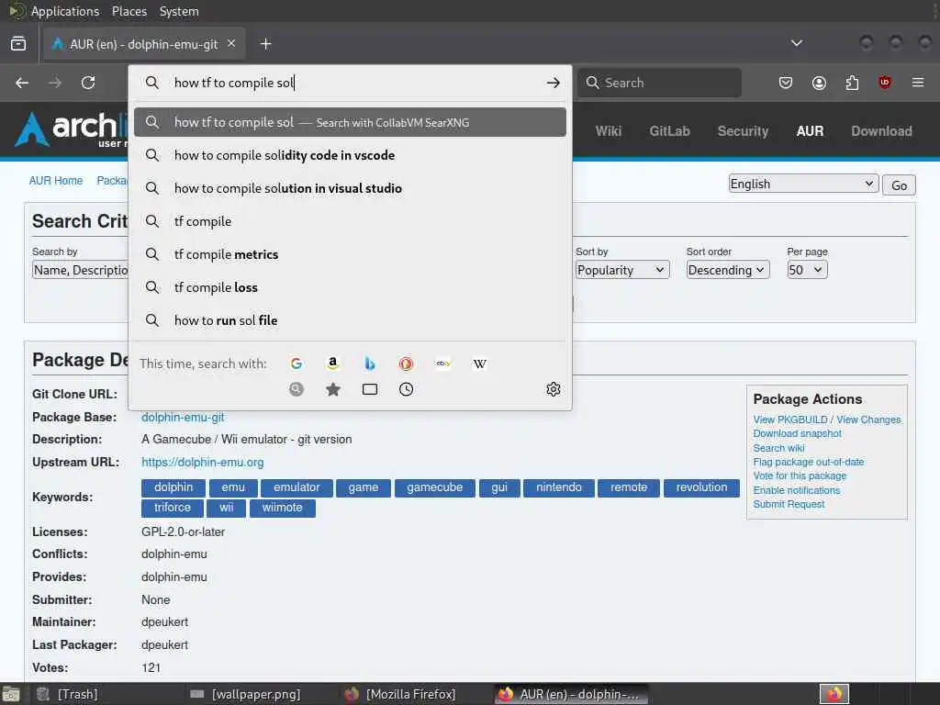Reload the current page

coord(88,83)
